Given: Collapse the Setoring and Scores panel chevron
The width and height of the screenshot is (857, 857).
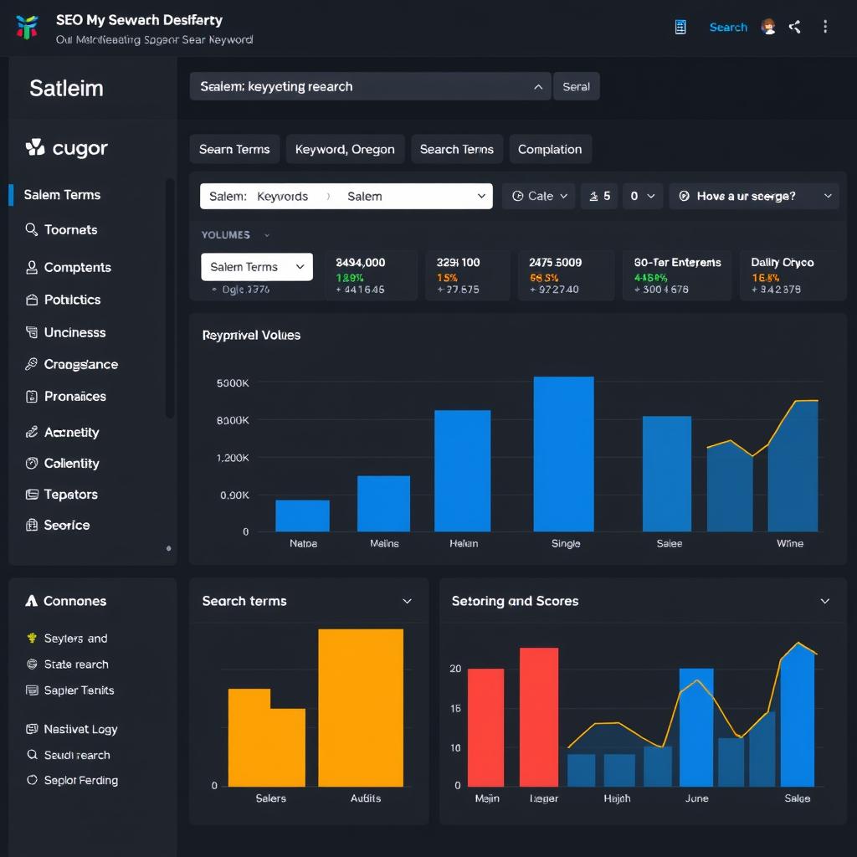Looking at the screenshot, I should (x=825, y=601).
